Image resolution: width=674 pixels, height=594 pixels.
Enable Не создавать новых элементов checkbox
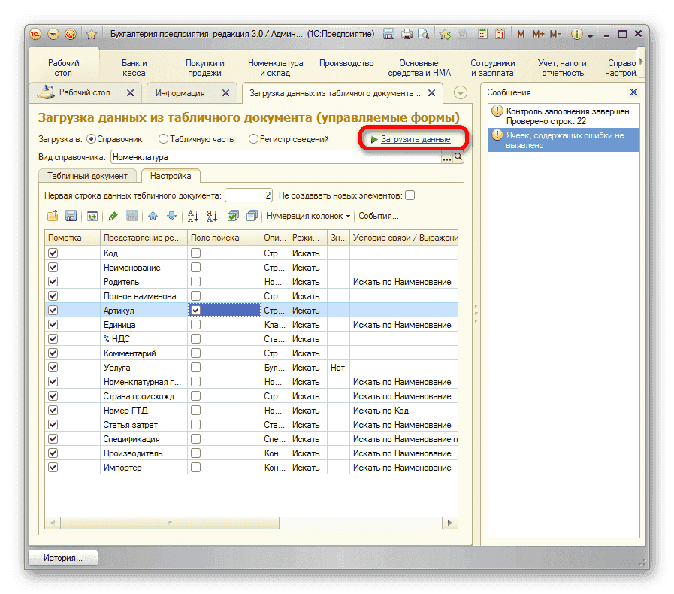[410, 195]
